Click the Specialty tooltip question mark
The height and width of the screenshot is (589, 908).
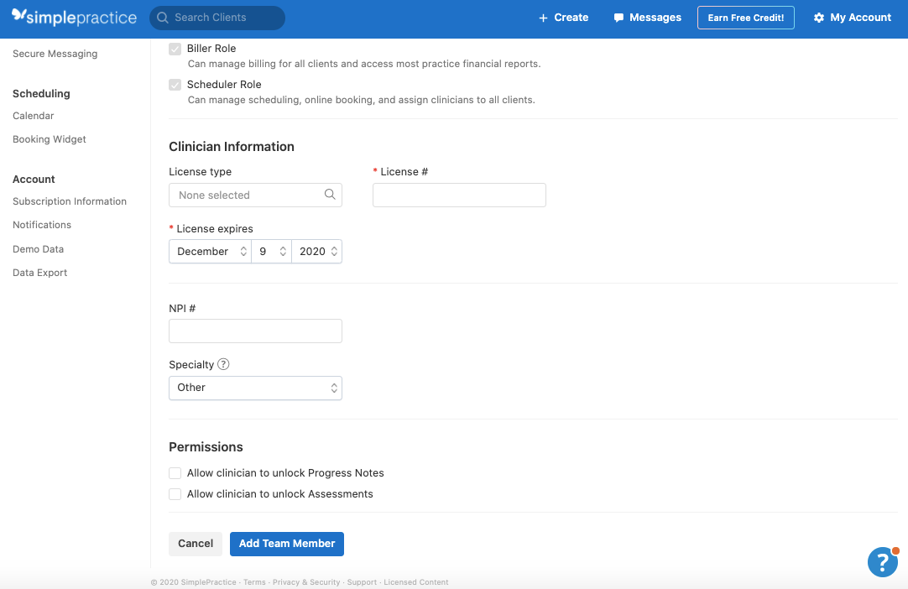(x=222, y=364)
